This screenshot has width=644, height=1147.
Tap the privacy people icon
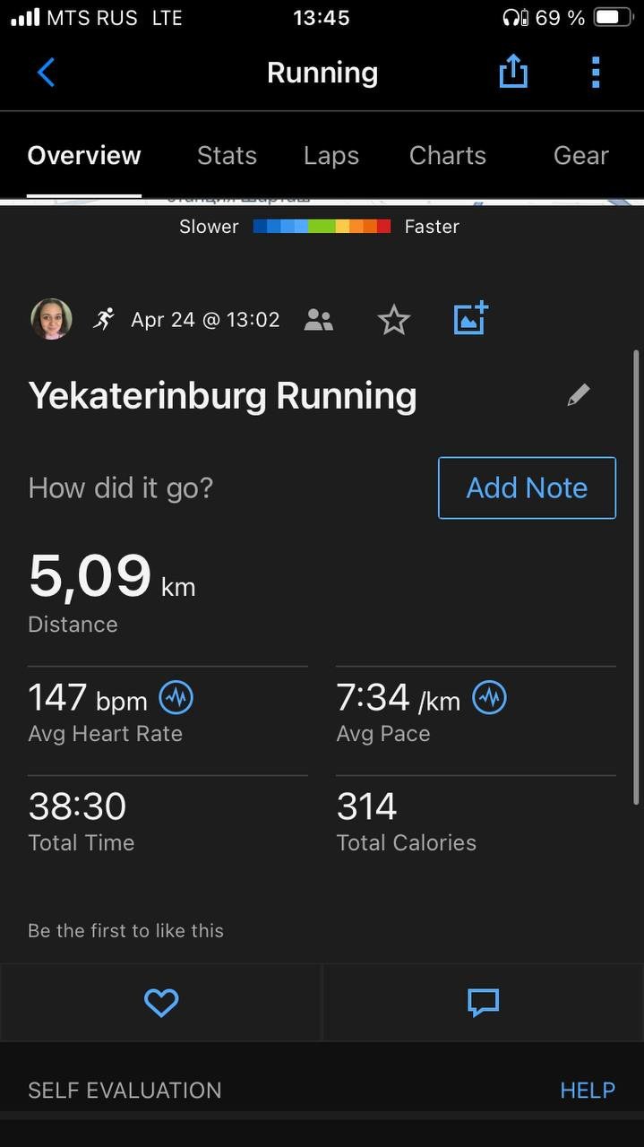click(319, 320)
